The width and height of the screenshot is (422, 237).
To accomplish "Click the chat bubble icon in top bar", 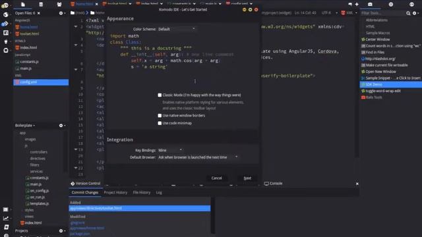I will (350, 5).
